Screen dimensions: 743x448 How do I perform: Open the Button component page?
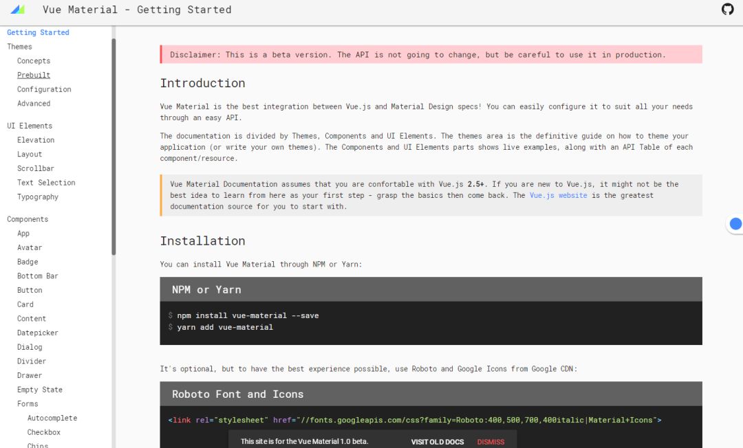pyautogui.click(x=30, y=290)
